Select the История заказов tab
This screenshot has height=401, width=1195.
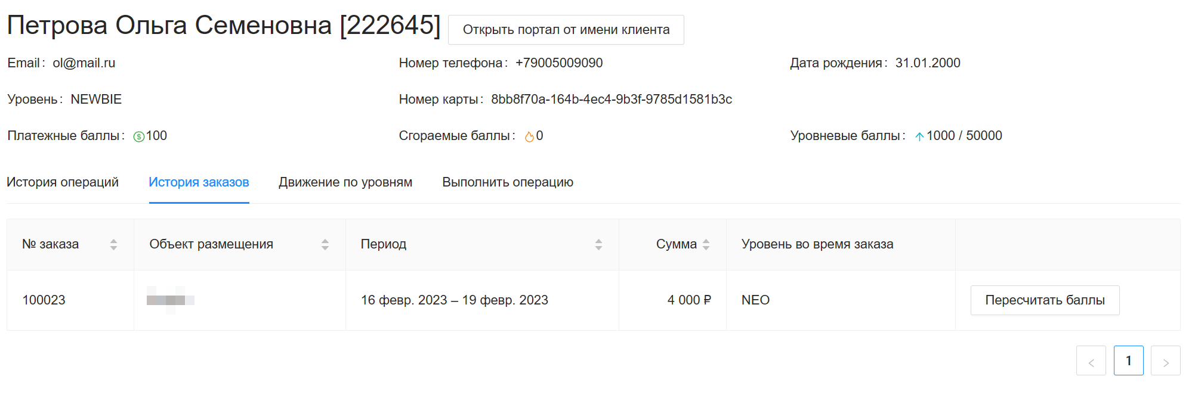click(x=199, y=182)
